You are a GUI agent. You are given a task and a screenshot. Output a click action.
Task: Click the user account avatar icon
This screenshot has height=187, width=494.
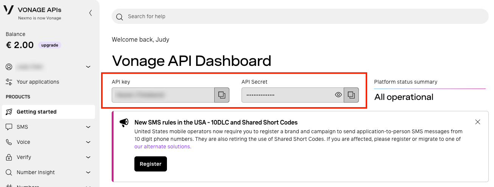pos(9,67)
